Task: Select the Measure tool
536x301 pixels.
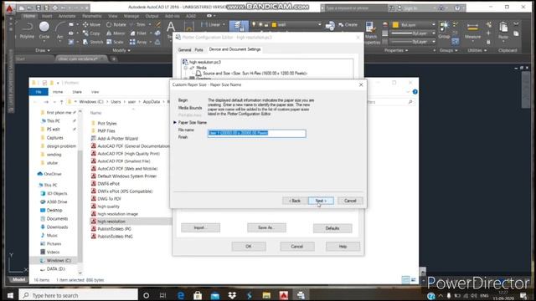Action: pos(472,31)
